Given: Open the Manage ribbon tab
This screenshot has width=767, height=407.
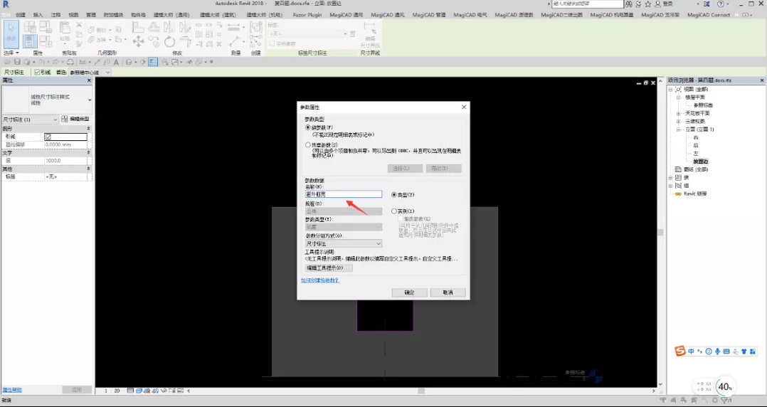Looking at the screenshot, I should coord(91,15).
